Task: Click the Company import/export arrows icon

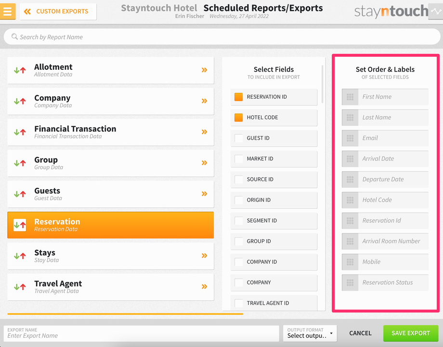Action: tap(20, 101)
